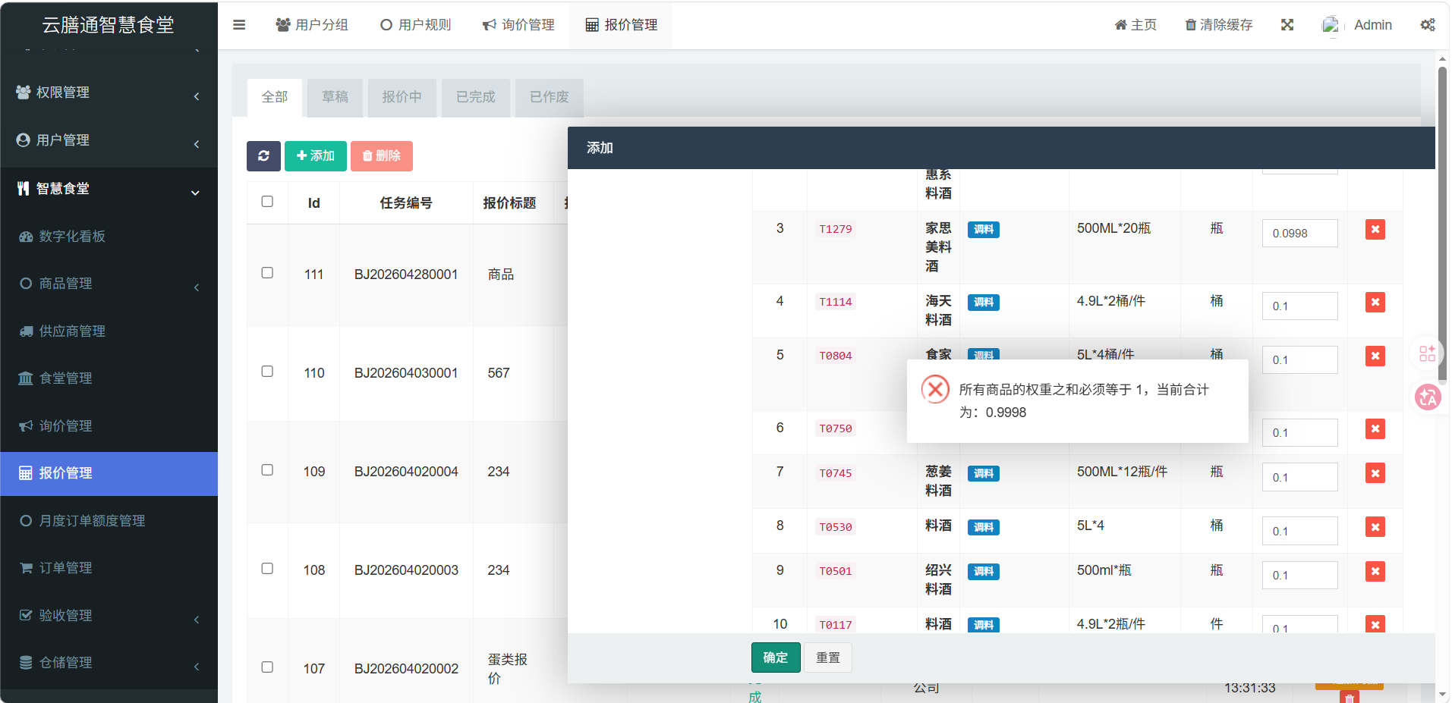The image size is (1452, 703).
Task: Click the hamburger menu toggle icon
Action: (x=239, y=25)
